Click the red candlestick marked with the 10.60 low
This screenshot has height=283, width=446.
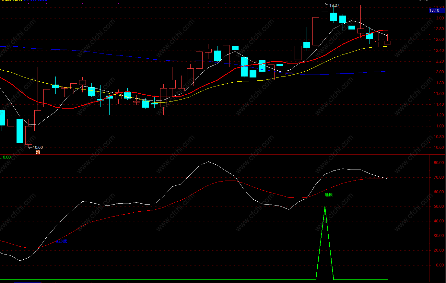[x=29, y=135]
